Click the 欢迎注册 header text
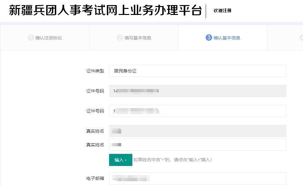 point(222,10)
